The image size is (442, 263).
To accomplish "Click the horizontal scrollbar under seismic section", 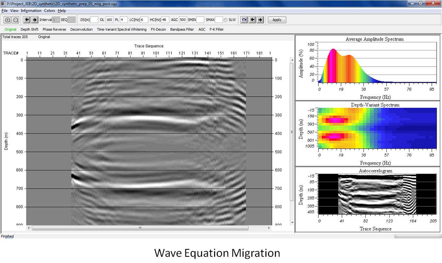I will [x=140, y=228].
